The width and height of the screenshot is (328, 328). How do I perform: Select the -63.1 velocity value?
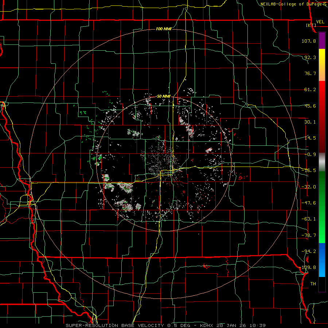309,219
